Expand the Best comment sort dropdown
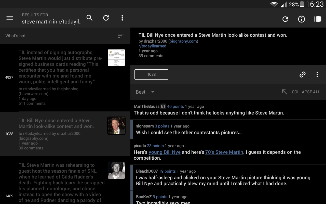Viewport: 326px width, 204px height. pos(145,92)
